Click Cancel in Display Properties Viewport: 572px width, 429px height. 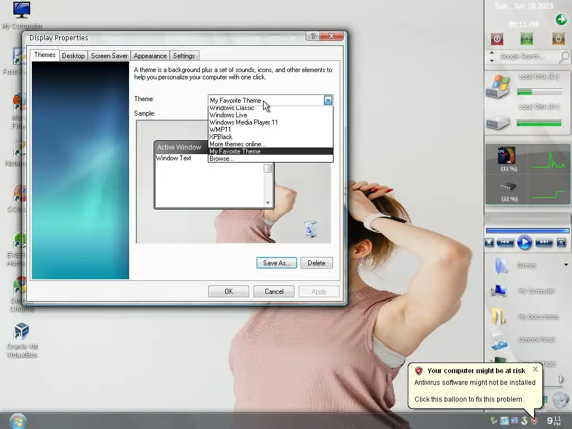pos(274,292)
